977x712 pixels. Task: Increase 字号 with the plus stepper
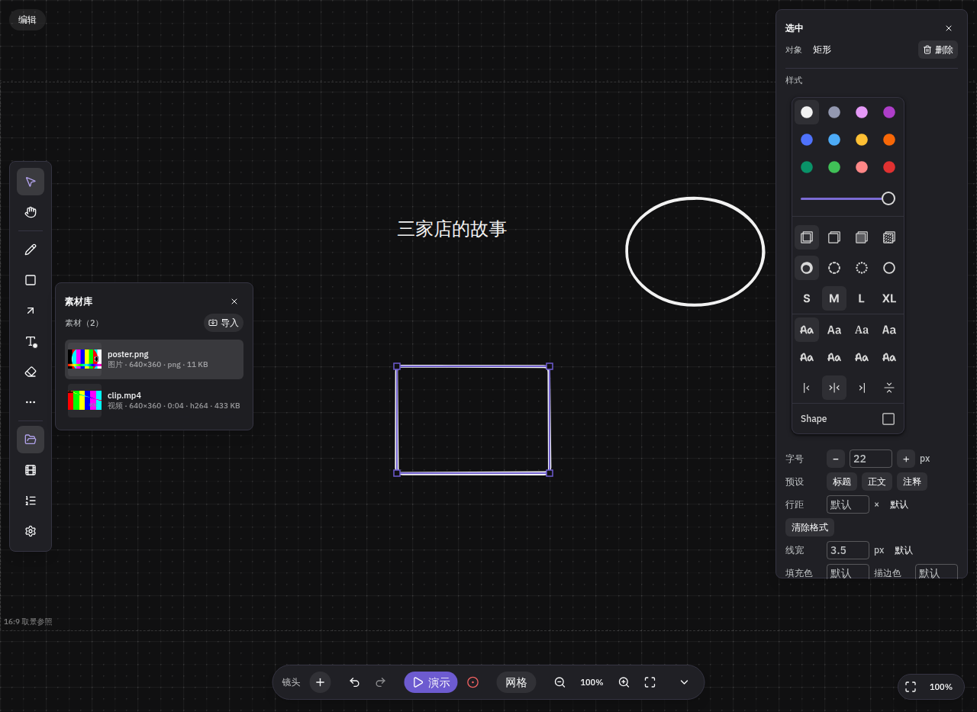pos(906,459)
